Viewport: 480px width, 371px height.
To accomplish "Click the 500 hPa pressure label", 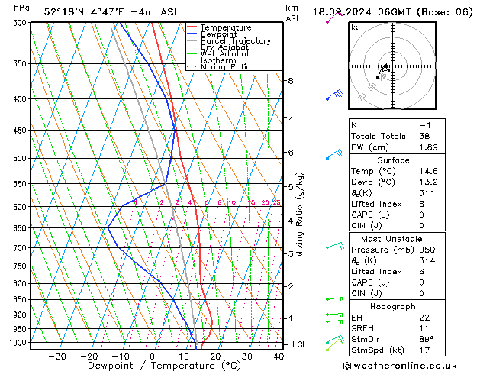I will (21, 159).
